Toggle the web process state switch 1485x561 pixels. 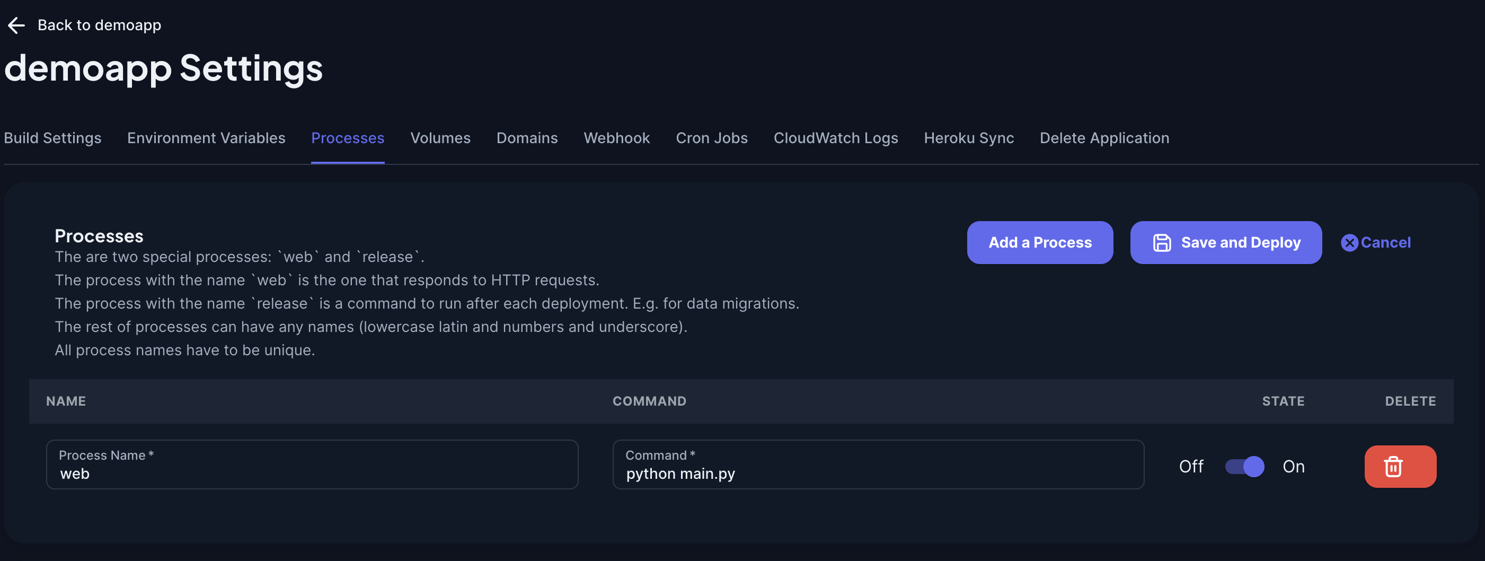click(x=1244, y=467)
